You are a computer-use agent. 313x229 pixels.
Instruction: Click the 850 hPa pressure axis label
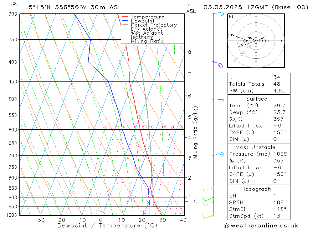coord(13,188)
